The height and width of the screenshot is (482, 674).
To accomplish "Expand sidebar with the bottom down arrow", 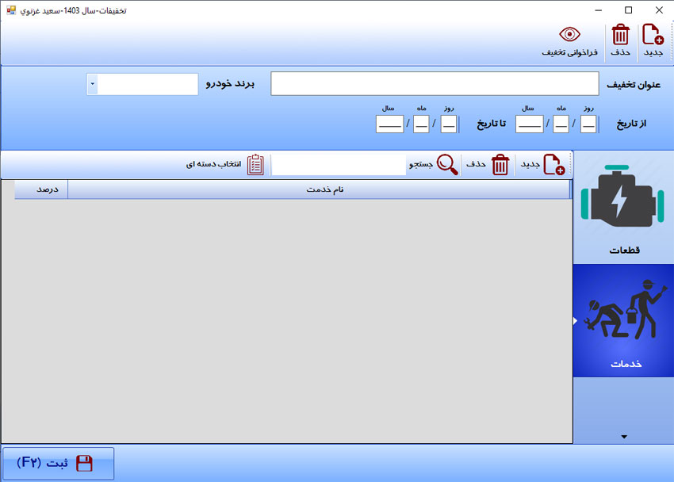I will 623,436.
